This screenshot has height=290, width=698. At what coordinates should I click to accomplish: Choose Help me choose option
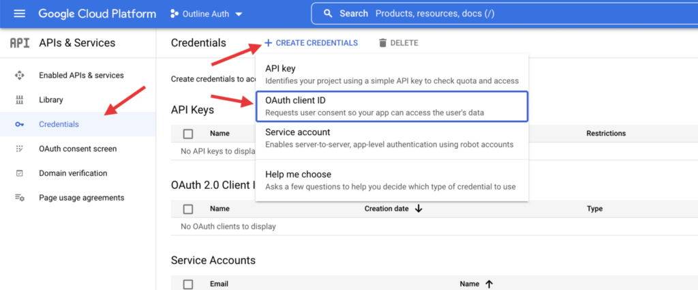coord(392,180)
